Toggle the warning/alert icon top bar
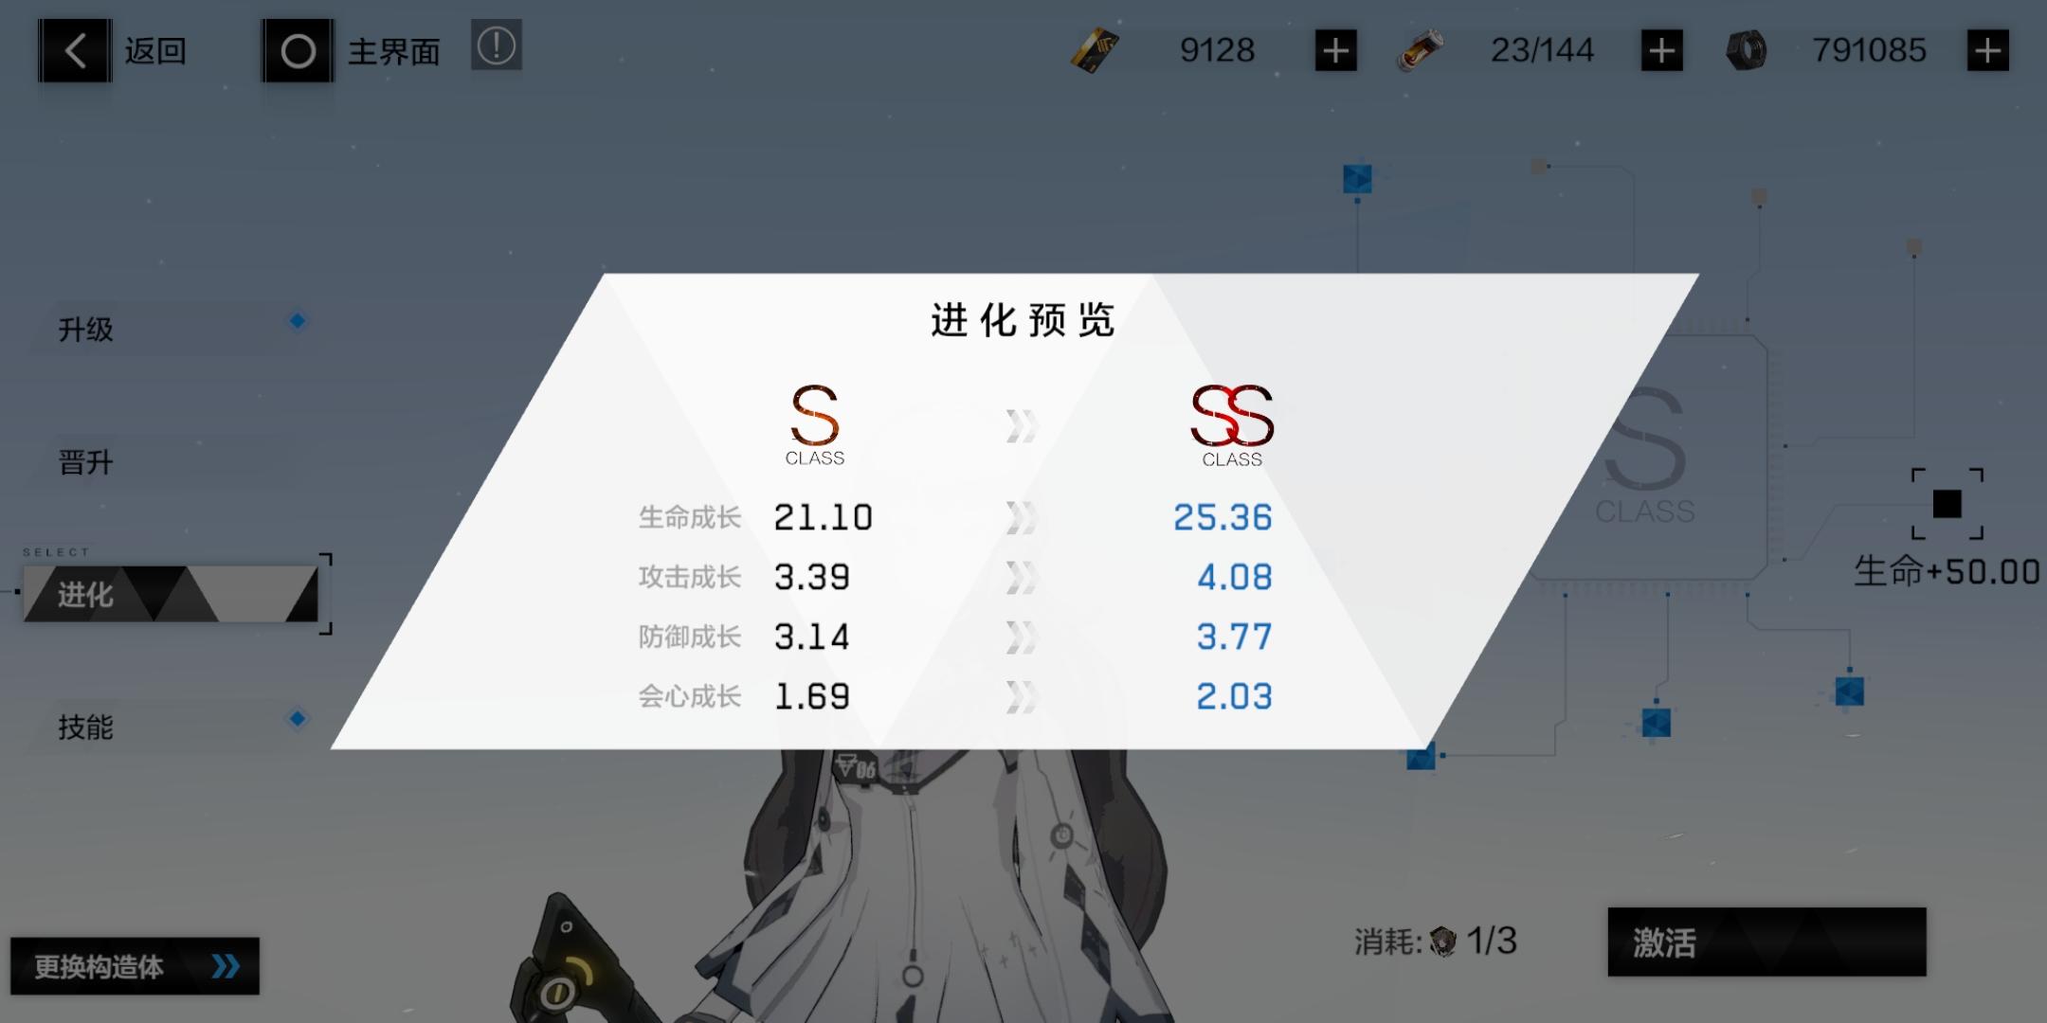2047x1023 pixels. [x=496, y=47]
